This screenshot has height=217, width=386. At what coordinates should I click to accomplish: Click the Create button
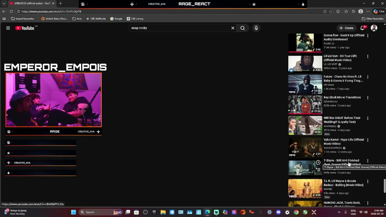346,28
